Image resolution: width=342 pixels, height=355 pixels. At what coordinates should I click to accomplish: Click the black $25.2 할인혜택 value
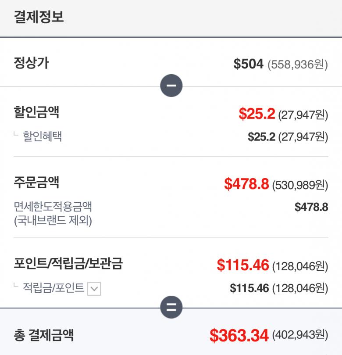261,137
